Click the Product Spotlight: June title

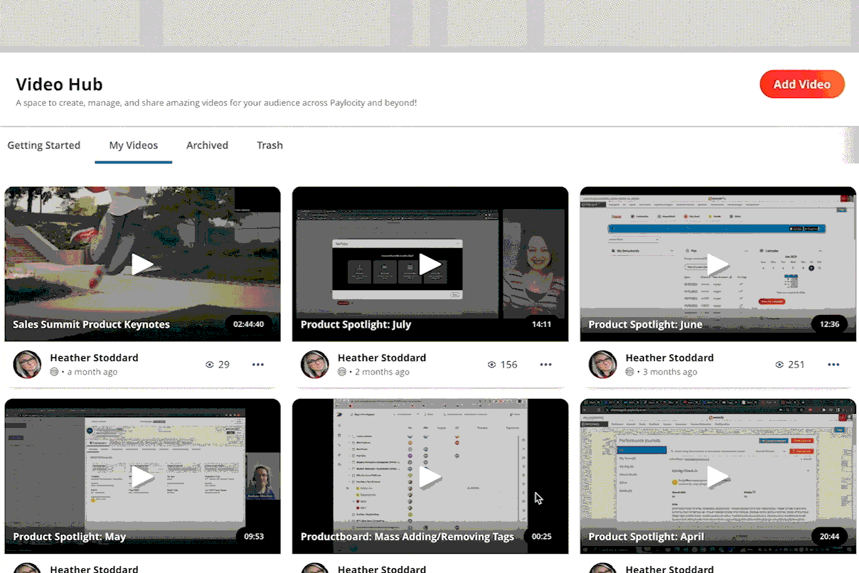pos(645,324)
